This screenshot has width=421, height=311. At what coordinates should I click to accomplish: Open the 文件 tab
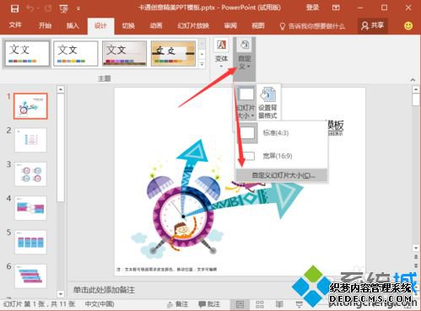tap(15, 25)
